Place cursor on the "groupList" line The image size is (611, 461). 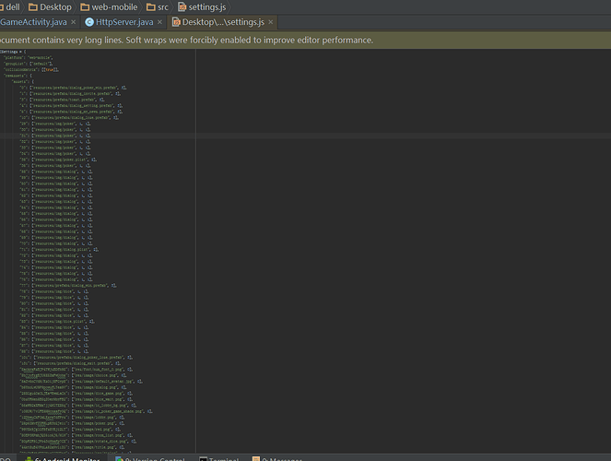(x=28, y=64)
